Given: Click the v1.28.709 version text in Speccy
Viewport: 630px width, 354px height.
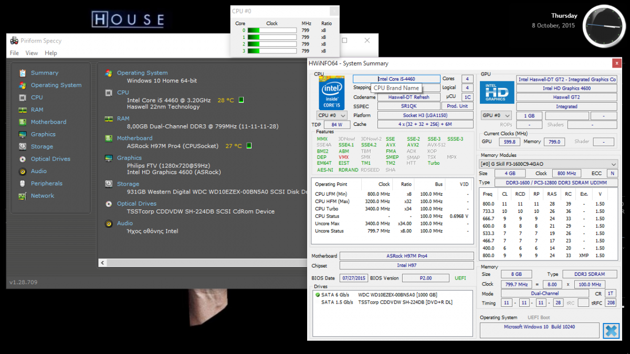Looking at the screenshot, I should pos(23,282).
